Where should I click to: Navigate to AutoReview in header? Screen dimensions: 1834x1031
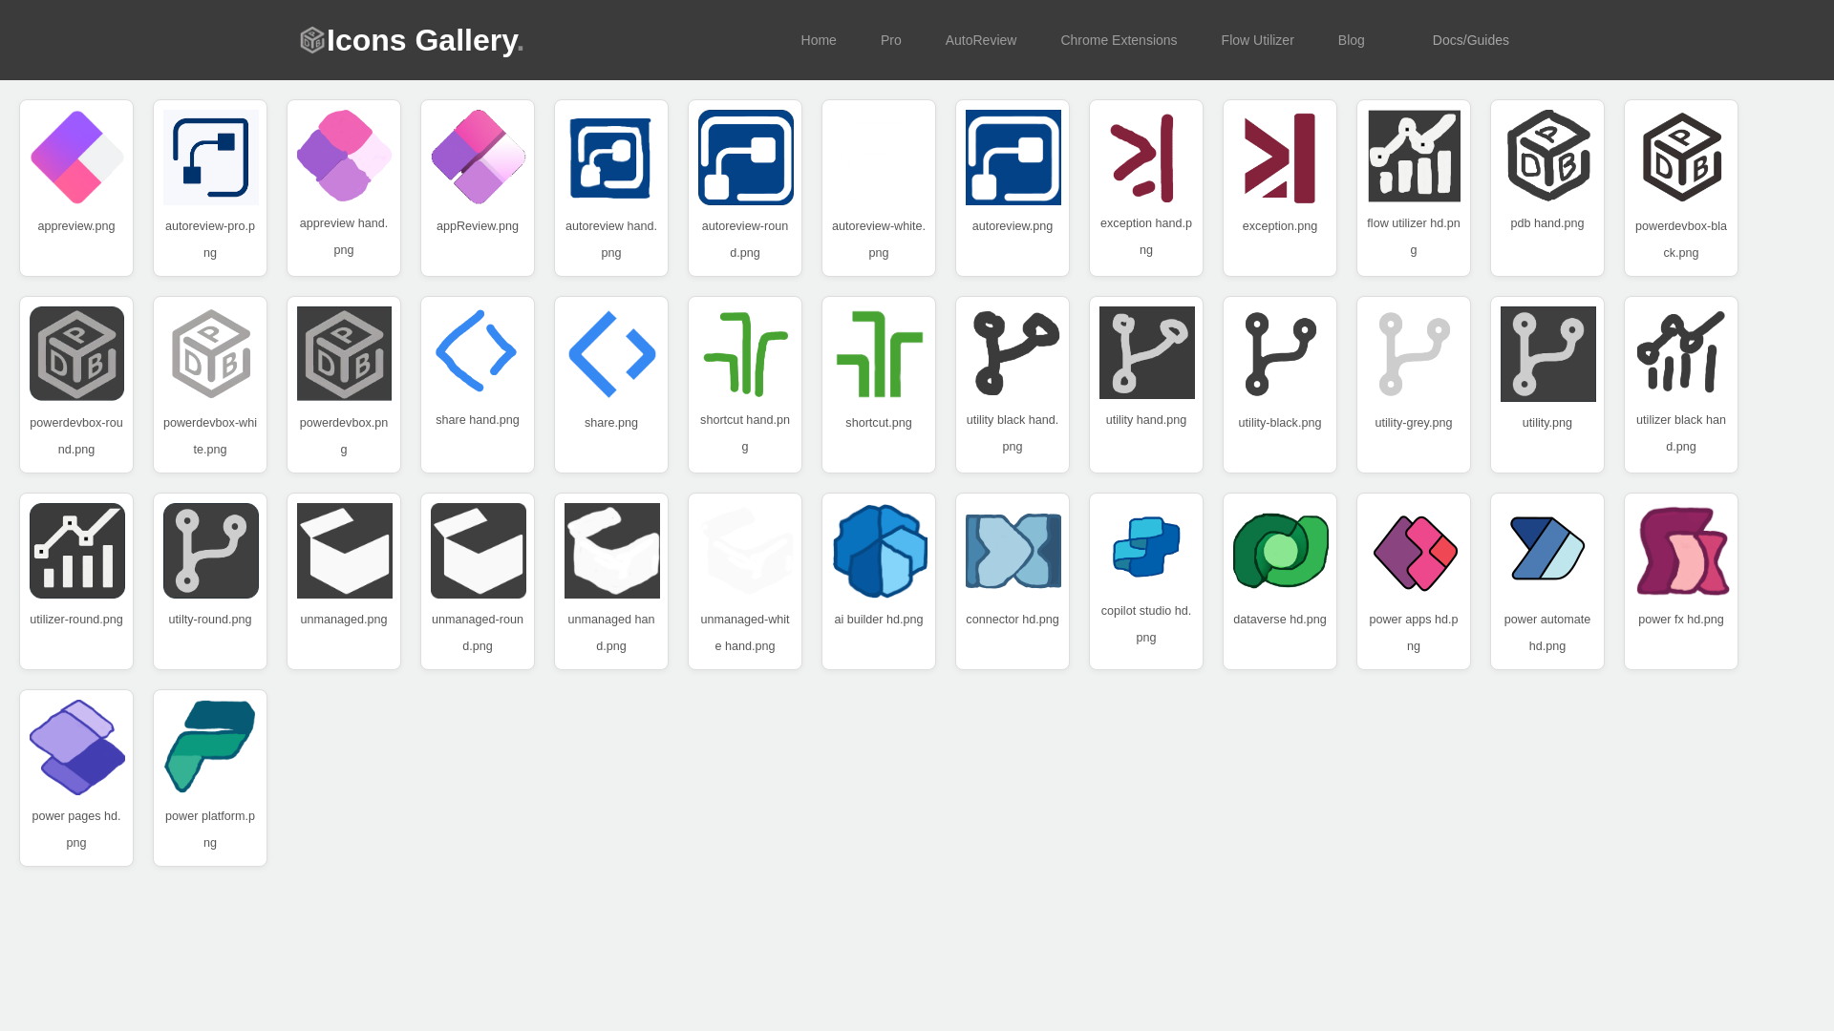981,40
